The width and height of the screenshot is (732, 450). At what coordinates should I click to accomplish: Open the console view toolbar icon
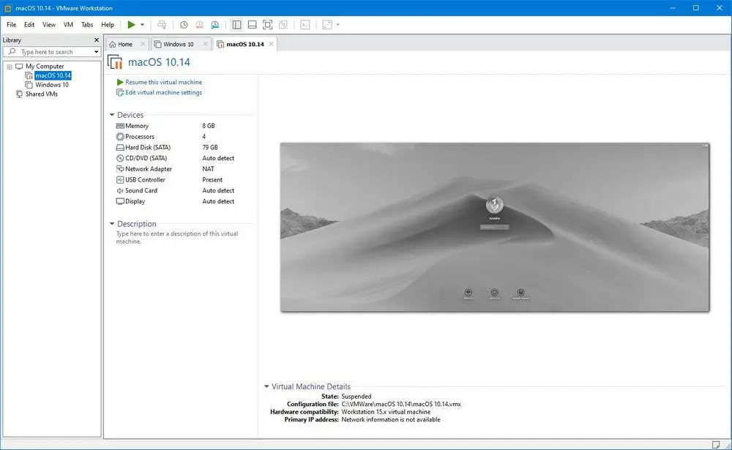tap(305, 25)
